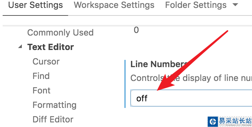Image resolution: width=252 pixels, height=127 pixels.
Task: Click the value field showing 0
Action: [136, 30]
